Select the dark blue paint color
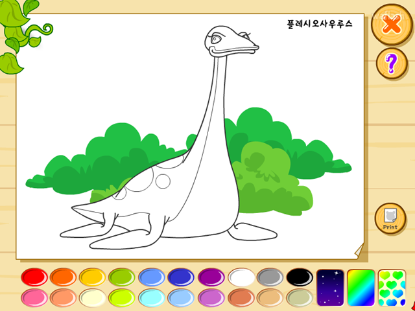The height and width of the screenshot is (311, 415). (x=181, y=277)
